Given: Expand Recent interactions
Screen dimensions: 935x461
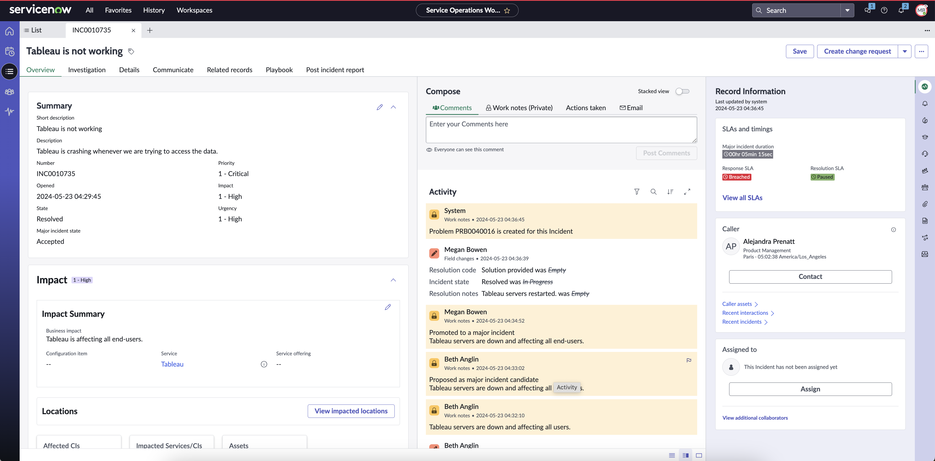Looking at the screenshot, I should coord(749,313).
